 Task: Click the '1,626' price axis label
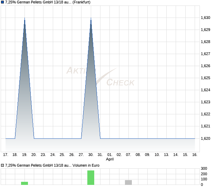pyautogui.click(x=205, y=66)
